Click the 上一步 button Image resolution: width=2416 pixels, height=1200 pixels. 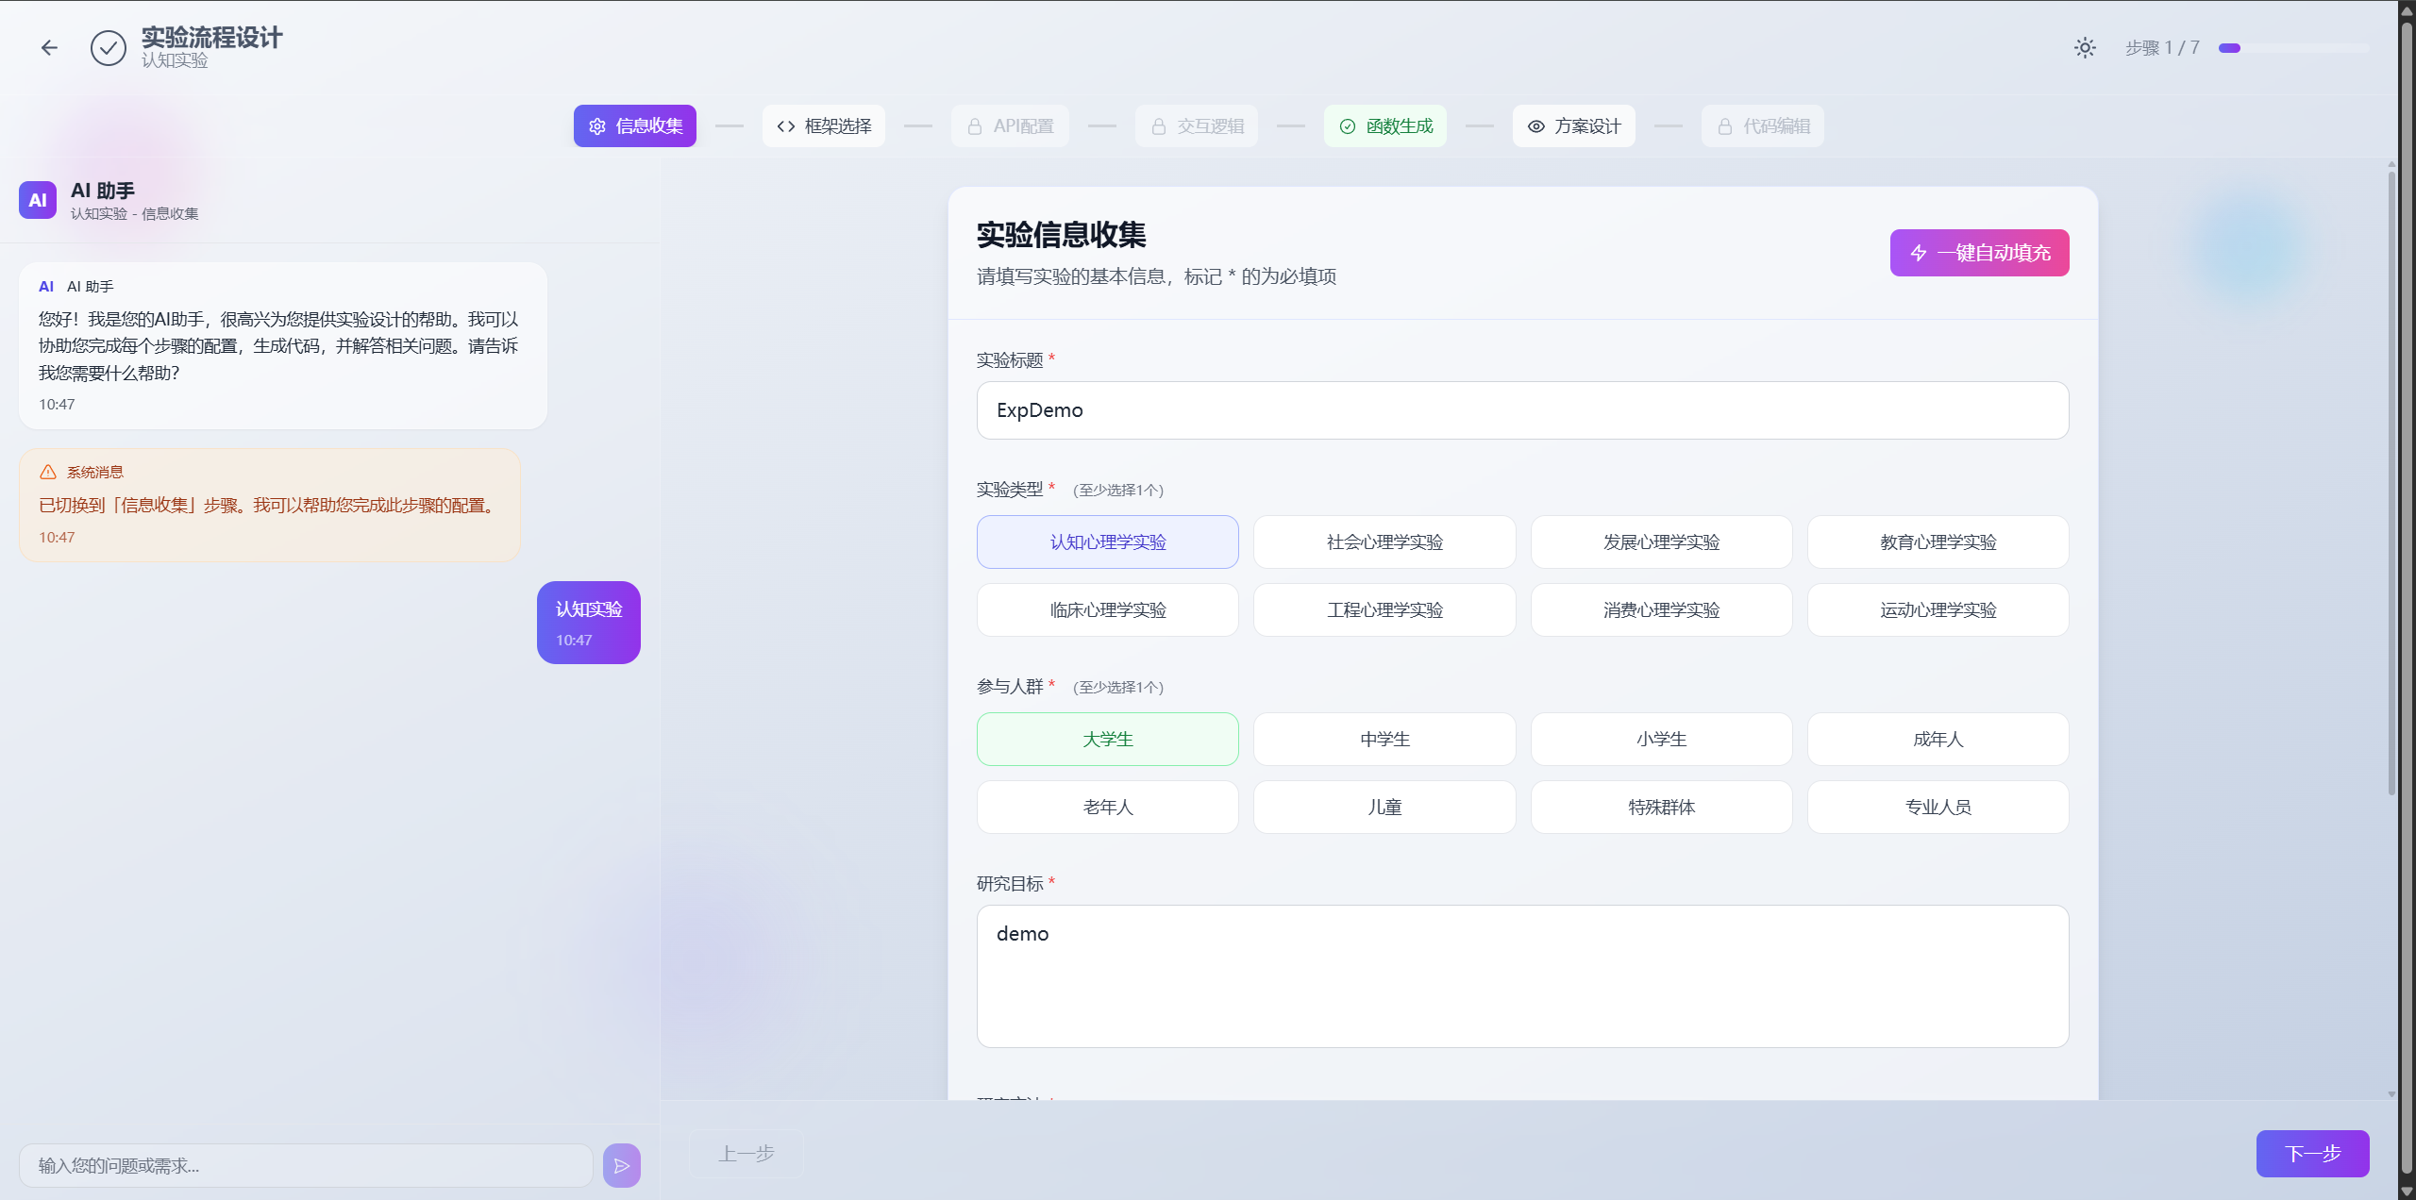(747, 1153)
